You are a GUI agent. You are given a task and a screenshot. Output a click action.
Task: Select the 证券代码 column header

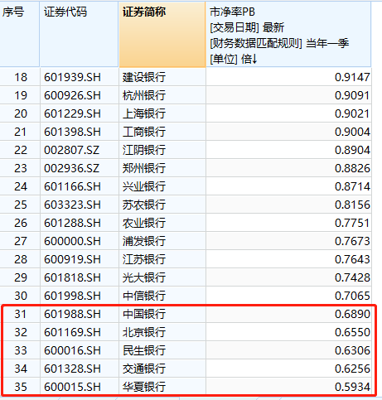pyautogui.click(x=79, y=35)
